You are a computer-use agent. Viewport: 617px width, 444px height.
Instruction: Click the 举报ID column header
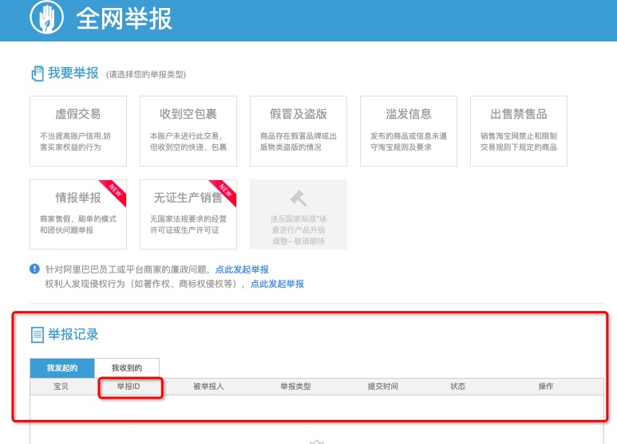point(129,387)
